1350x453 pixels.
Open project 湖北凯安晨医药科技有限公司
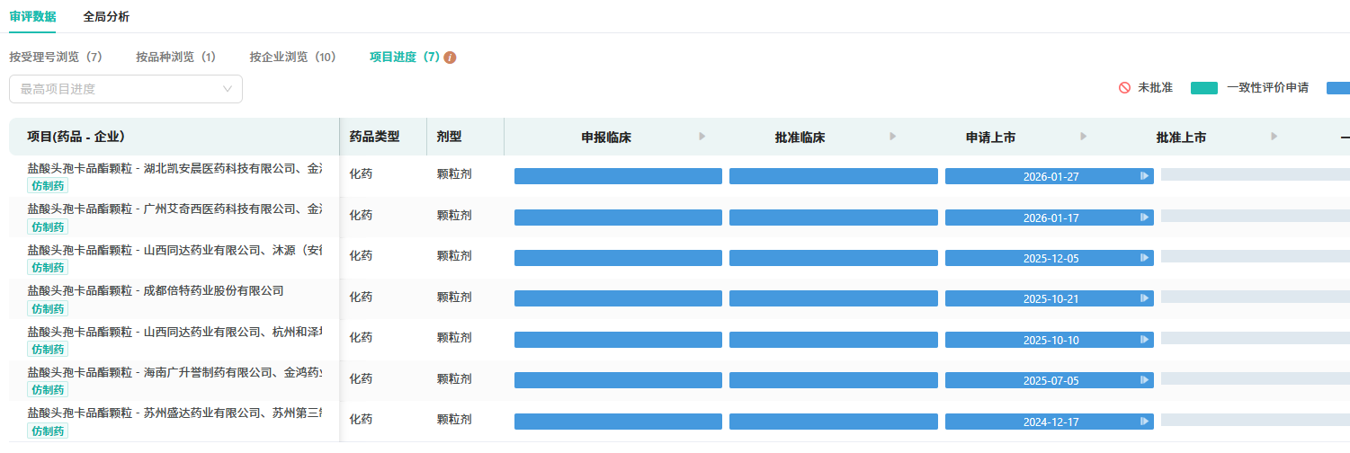coord(176,168)
